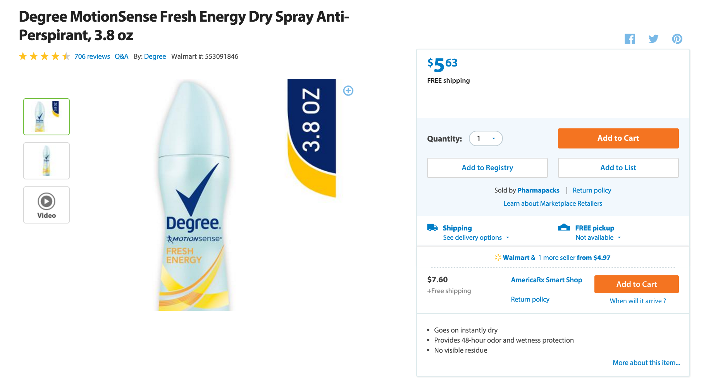Click the shipping truck icon
This screenshot has width=706, height=389.
point(432,227)
